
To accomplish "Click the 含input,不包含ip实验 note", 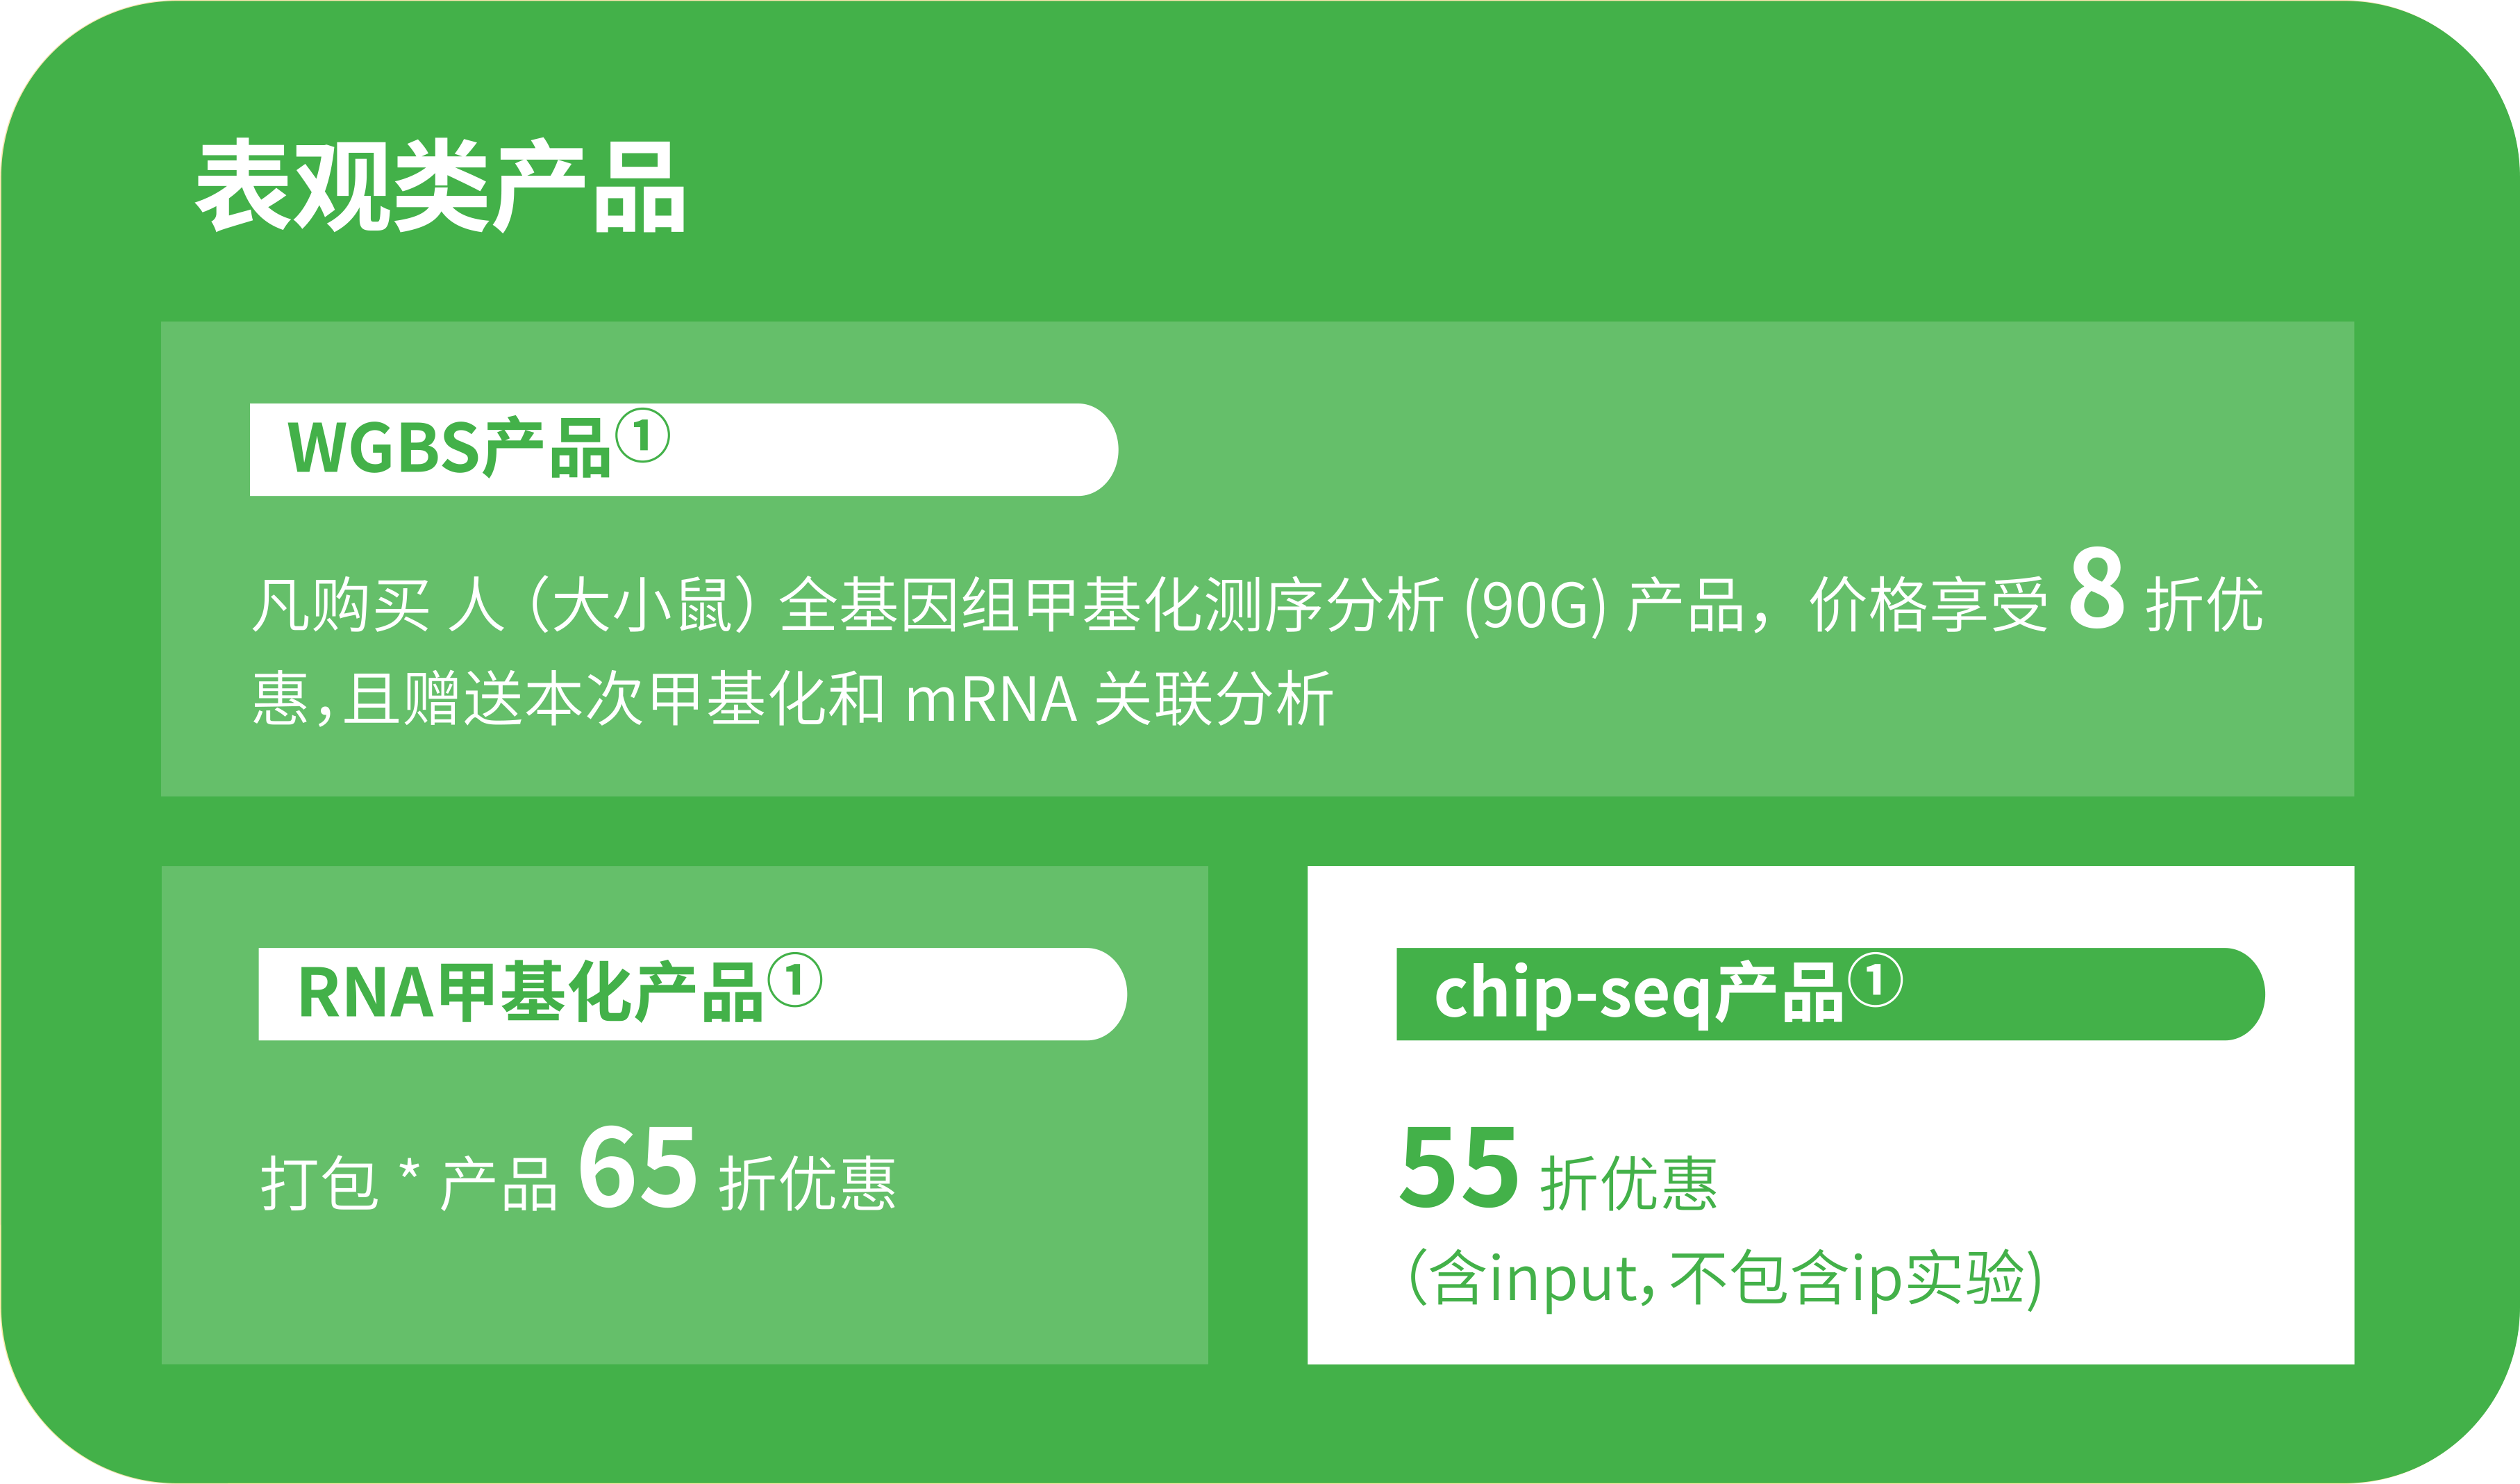I will click(1725, 1279).
